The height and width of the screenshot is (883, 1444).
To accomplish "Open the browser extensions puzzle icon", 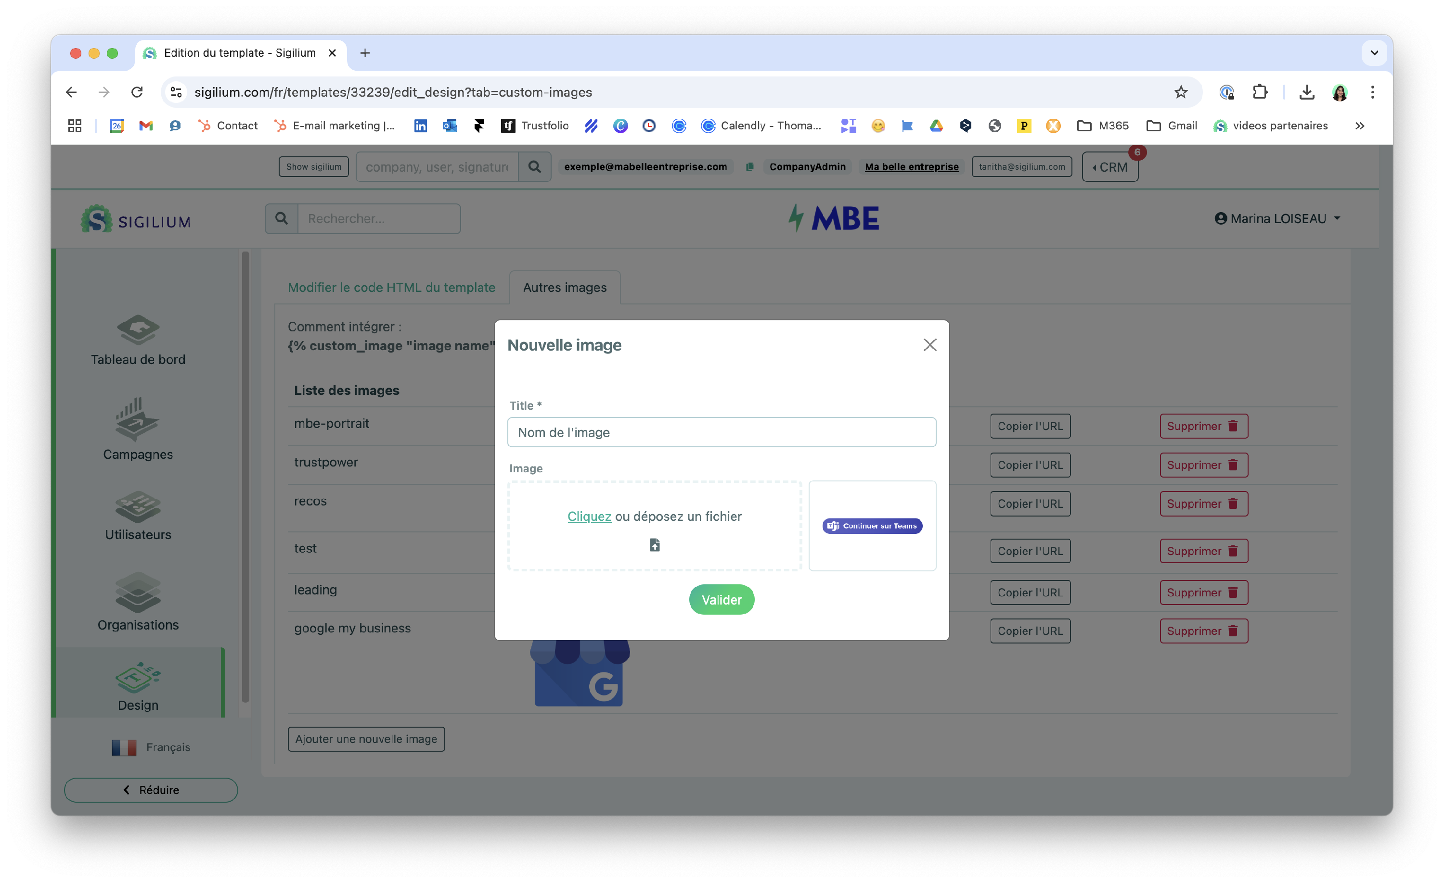I will pyautogui.click(x=1259, y=92).
